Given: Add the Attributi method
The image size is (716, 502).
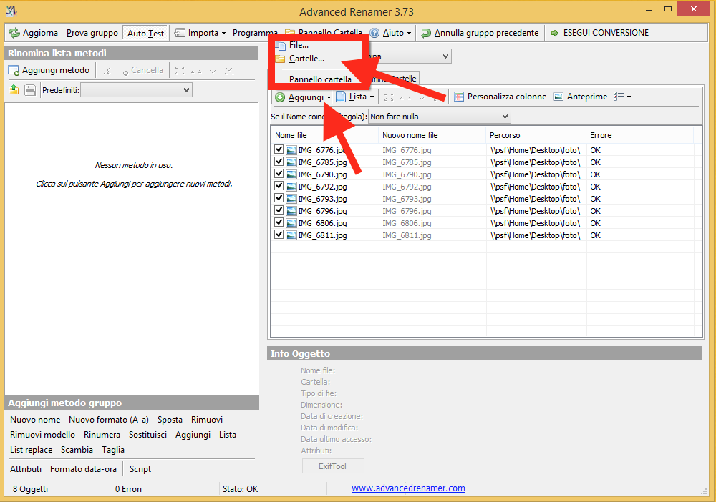Looking at the screenshot, I should pyautogui.click(x=26, y=468).
